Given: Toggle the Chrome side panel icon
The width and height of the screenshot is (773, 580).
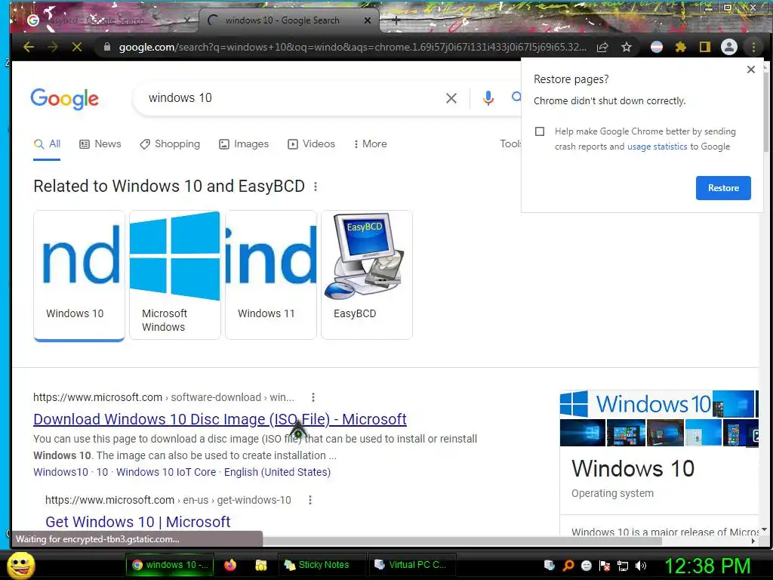Looking at the screenshot, I should pos(705,47).
